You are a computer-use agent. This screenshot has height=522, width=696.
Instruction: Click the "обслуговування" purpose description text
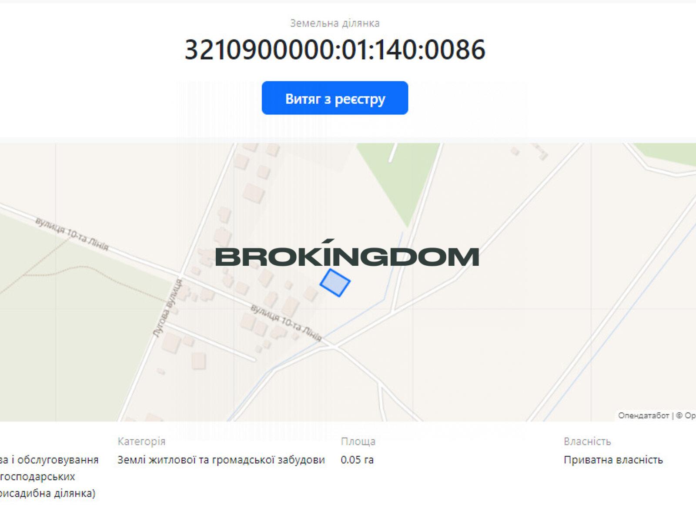[x=58, y=460]
